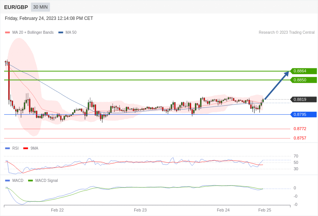
Task: Click the MACD Signal green swatch
Action: (x=30, y=180)
